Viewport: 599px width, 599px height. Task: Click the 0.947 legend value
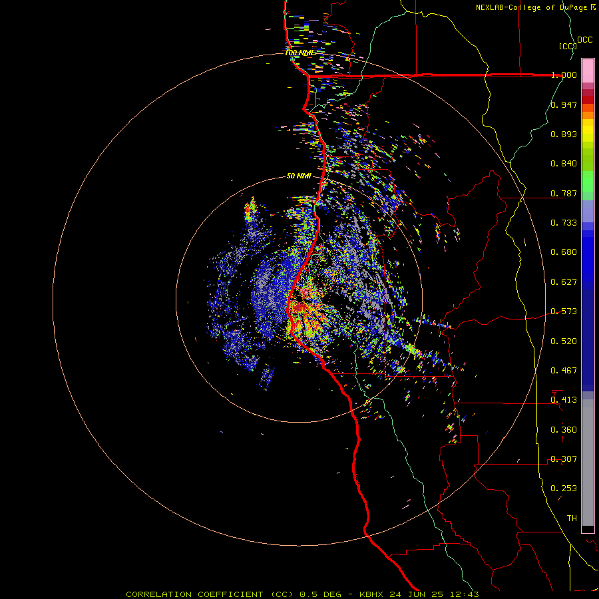(564, 104)
